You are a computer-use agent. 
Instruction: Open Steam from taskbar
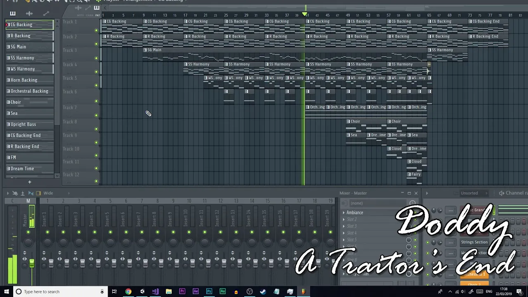click(263, 292)
